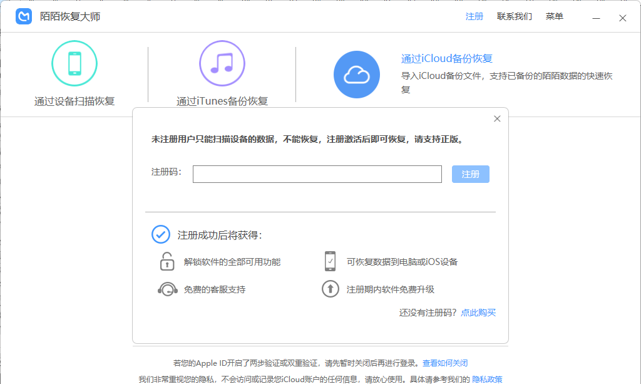Open the 菜单 menu
Screen dimensions: 641x384
point(555,16)
